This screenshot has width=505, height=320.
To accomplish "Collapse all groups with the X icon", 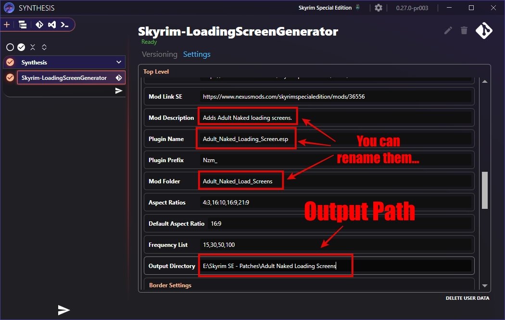I will pos(33,47).
